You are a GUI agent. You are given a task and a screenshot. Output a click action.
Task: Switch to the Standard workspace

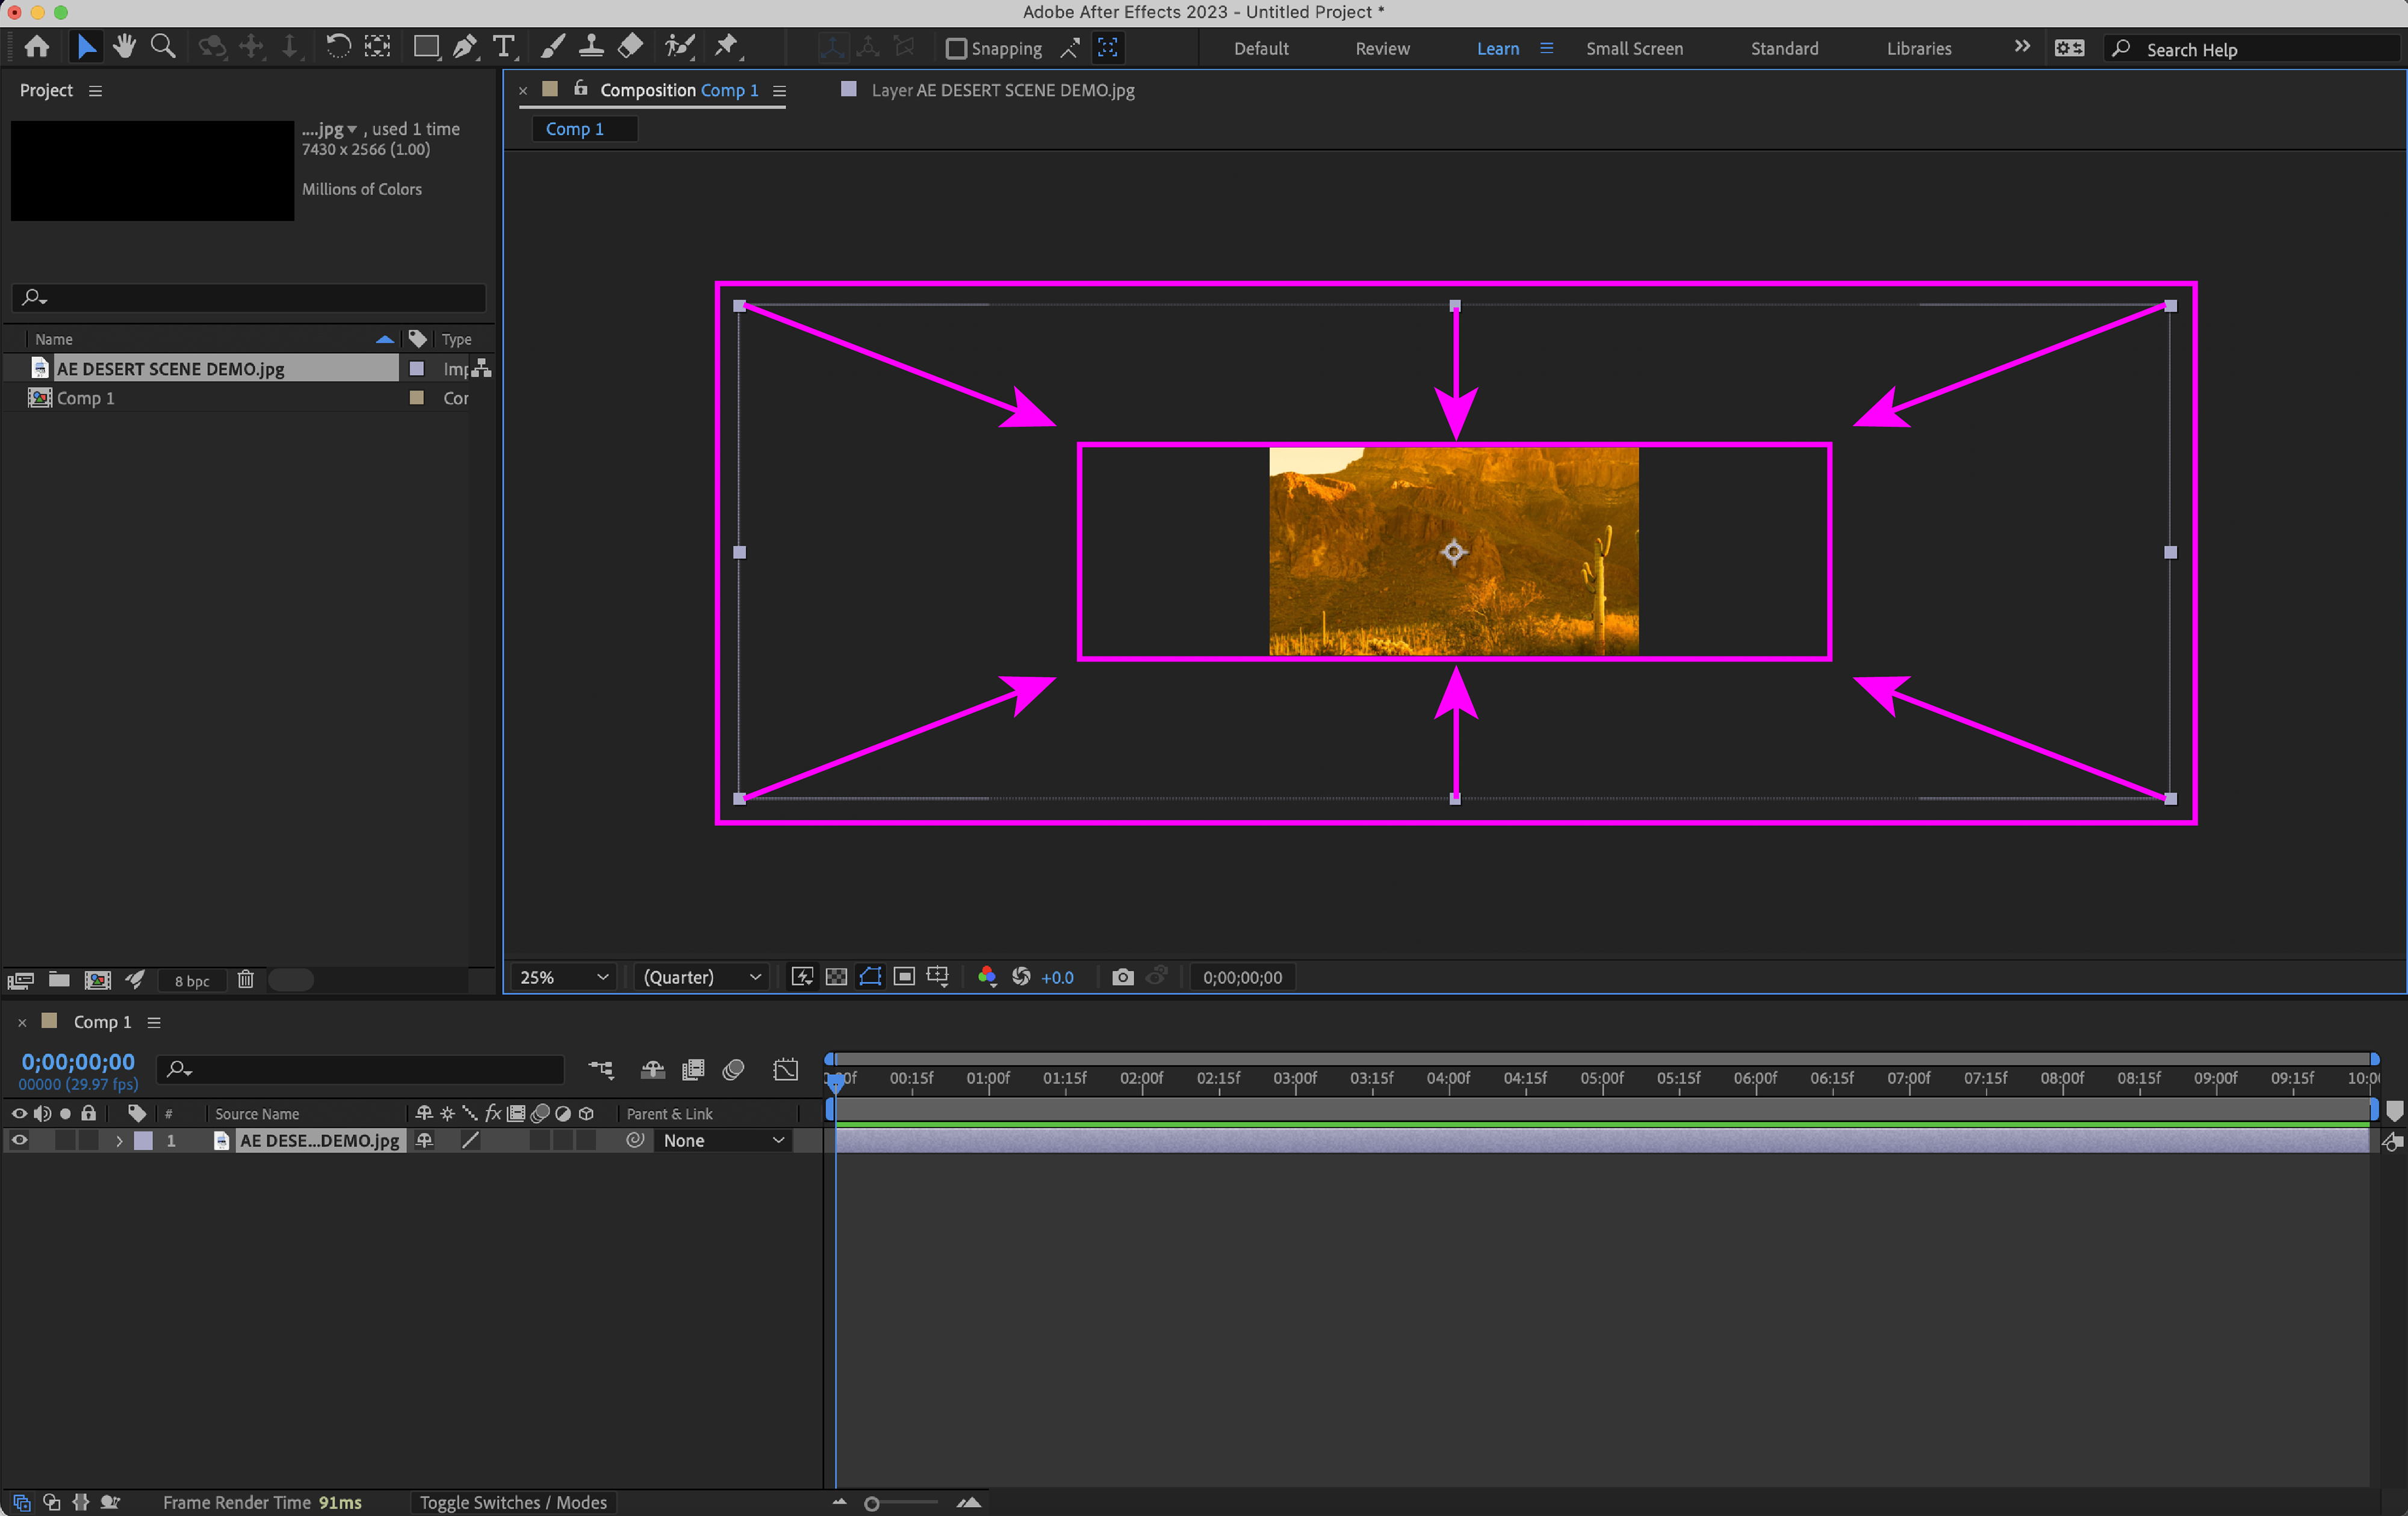coord(1784,48)
